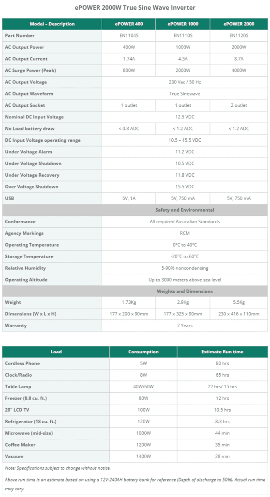This screenshot has height=497, width=270.
Task: Click the ePOWER 2000W True Sine Wave Inverter title
Action: pos(135,8)
